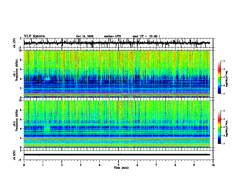The image size is (240, 185).
Task: Click the time axis tick label "8"
Action: (x=175, y=165)
